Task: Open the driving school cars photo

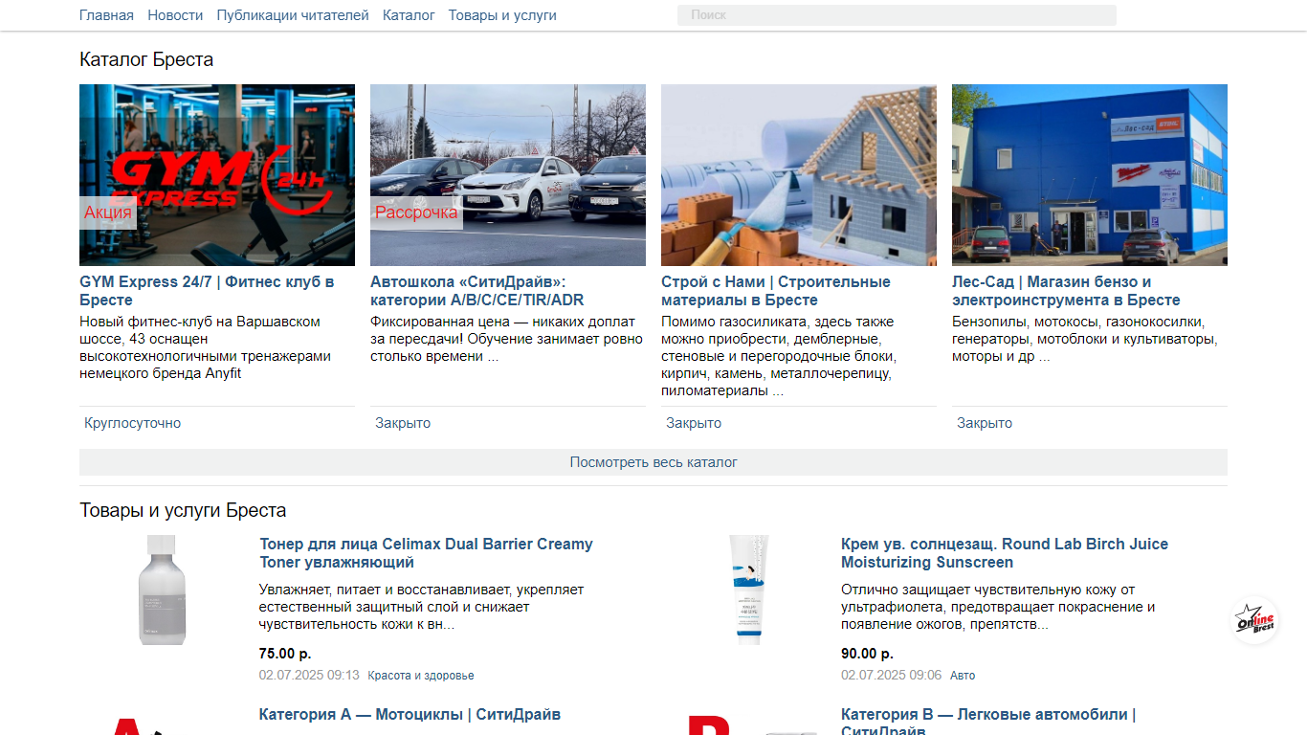Action: (508, 175)
